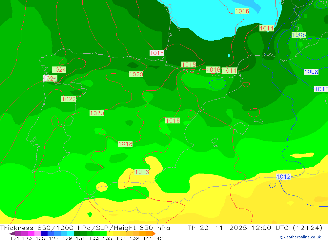
Task: Click the dark purple arrow at legend's left end
Action: [11, 233]
